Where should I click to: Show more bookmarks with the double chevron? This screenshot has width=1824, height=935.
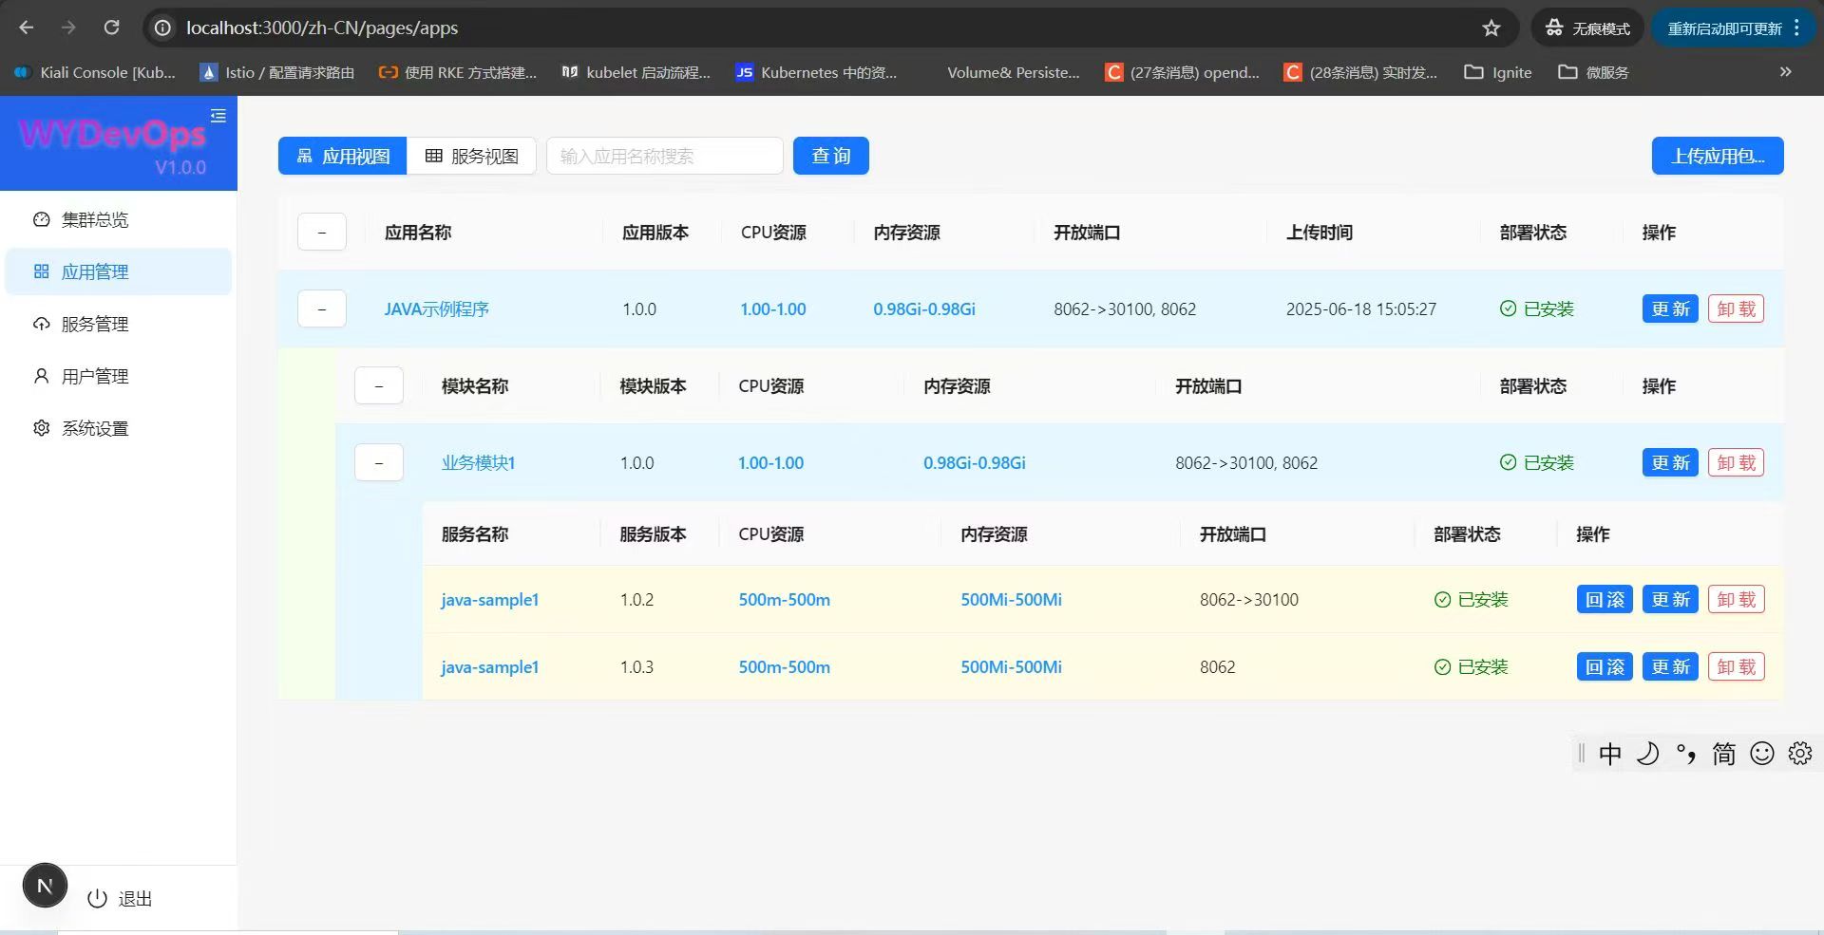pos(1785,71)
